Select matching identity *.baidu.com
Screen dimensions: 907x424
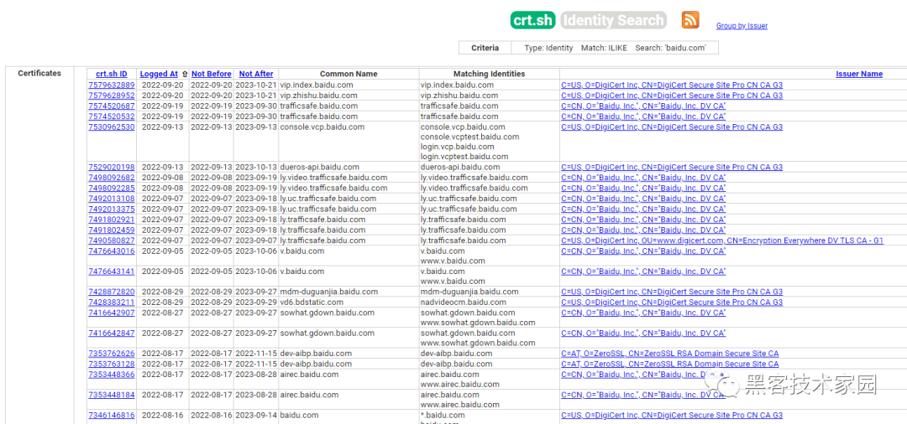tap(443, 416)
